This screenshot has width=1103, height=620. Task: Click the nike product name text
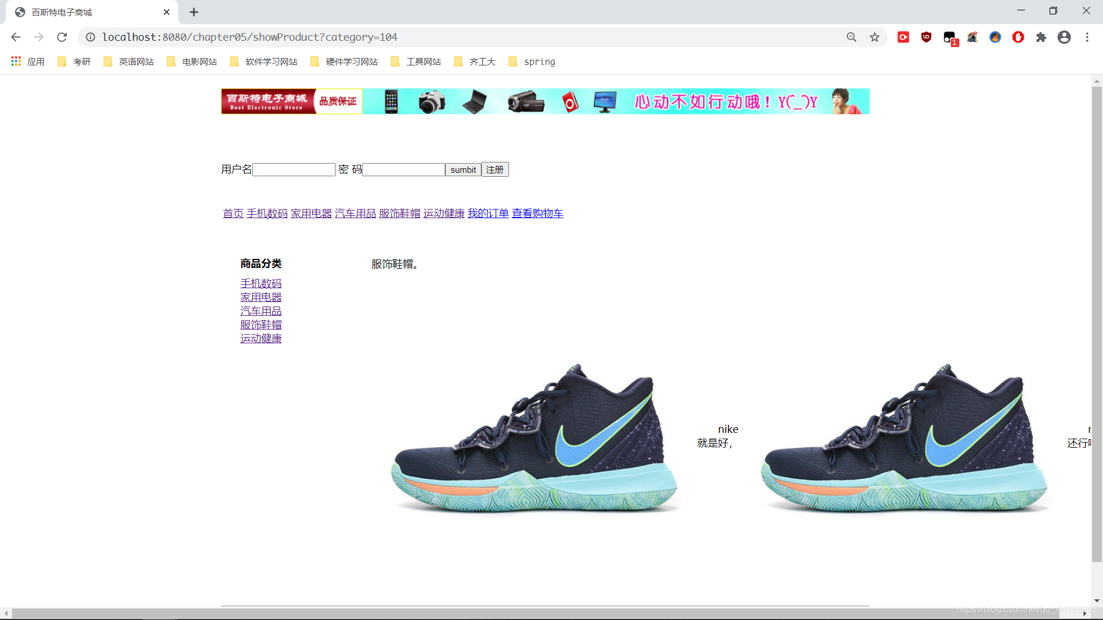[x=728, y=429]
